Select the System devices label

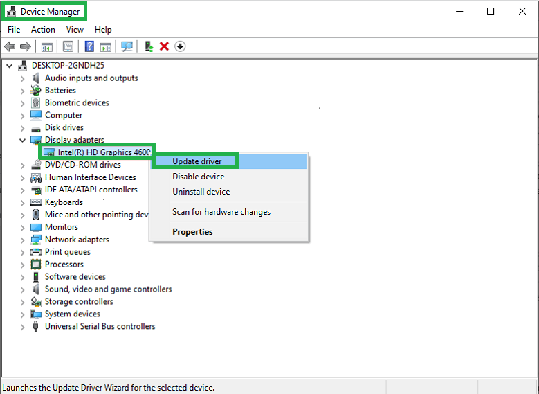73,314
